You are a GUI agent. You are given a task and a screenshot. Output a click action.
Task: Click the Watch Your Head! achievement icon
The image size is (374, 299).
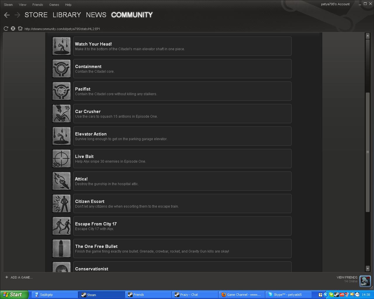pos(61,46)
